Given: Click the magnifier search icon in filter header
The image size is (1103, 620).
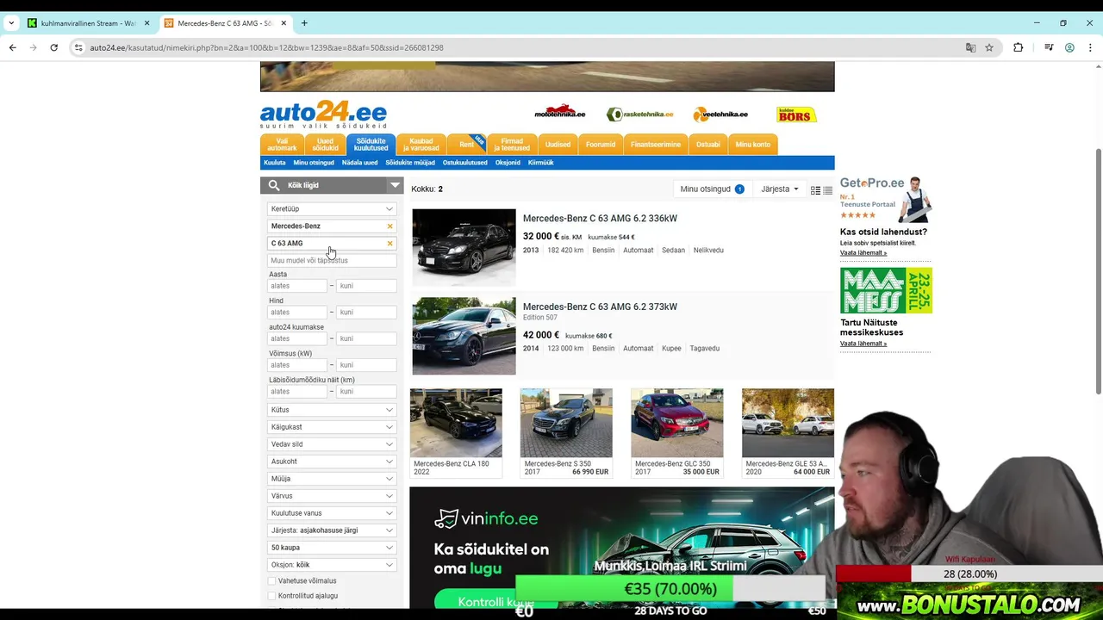Looking at the screenshot, I should coord(274,185).
